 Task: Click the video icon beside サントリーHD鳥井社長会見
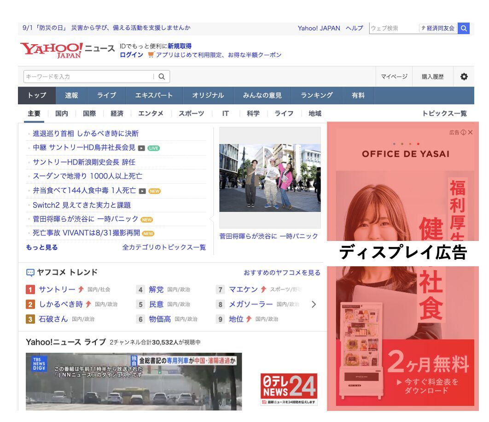pos(141,148)
